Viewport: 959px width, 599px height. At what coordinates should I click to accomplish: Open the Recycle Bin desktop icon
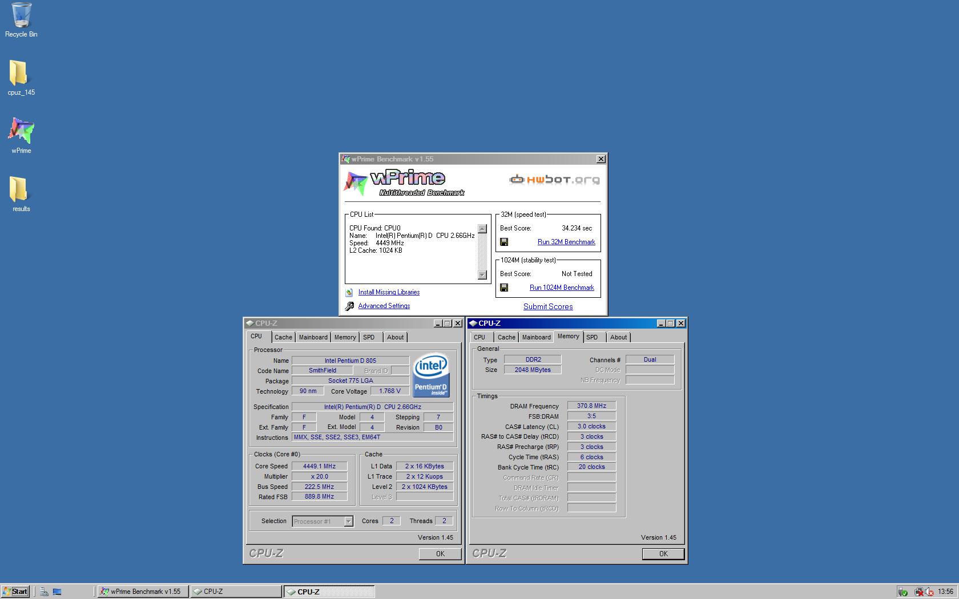[x=21, y=20]
